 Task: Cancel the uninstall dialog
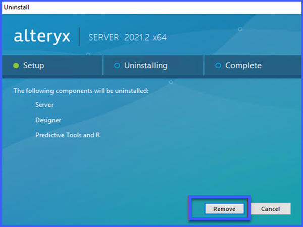270,209
